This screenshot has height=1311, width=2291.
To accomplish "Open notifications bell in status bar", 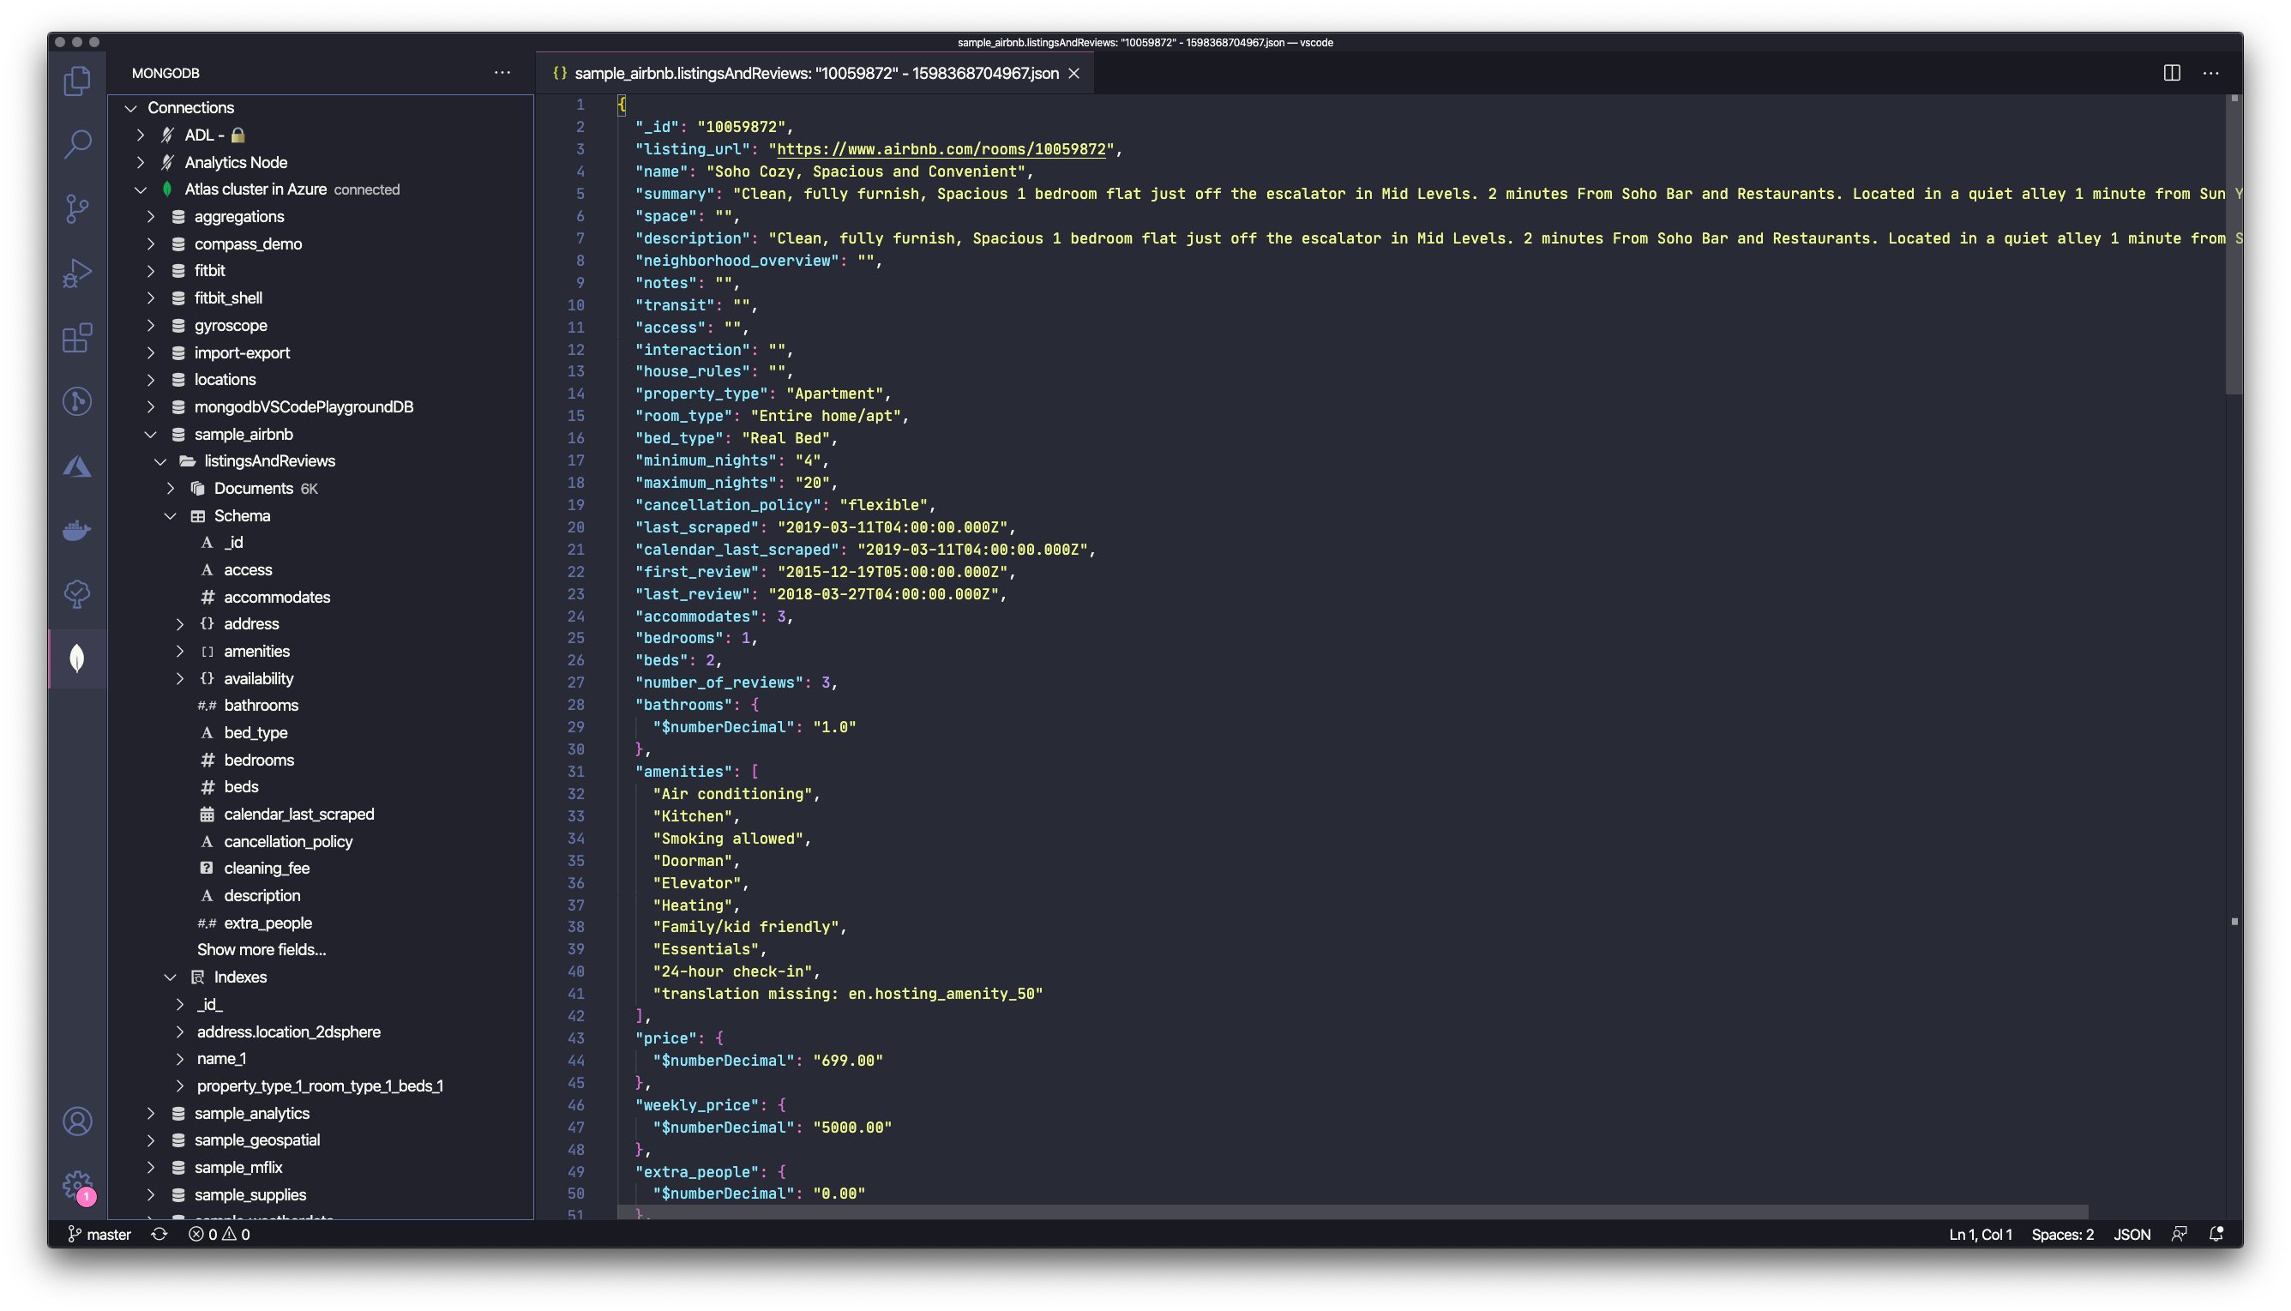I will 2216,1235.
